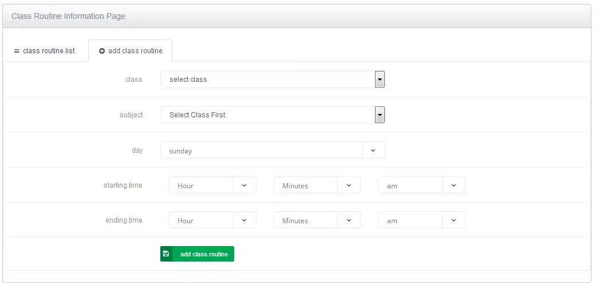Open the ending time Minutes dropdown
The height and width of the screenshot is (285, 596).
[x=317, y=220]
